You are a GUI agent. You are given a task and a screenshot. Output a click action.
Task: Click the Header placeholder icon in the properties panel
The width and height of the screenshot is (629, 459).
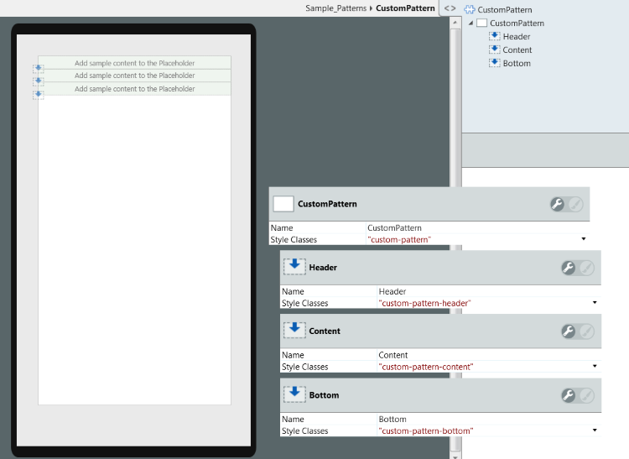(x=294, y=267)
